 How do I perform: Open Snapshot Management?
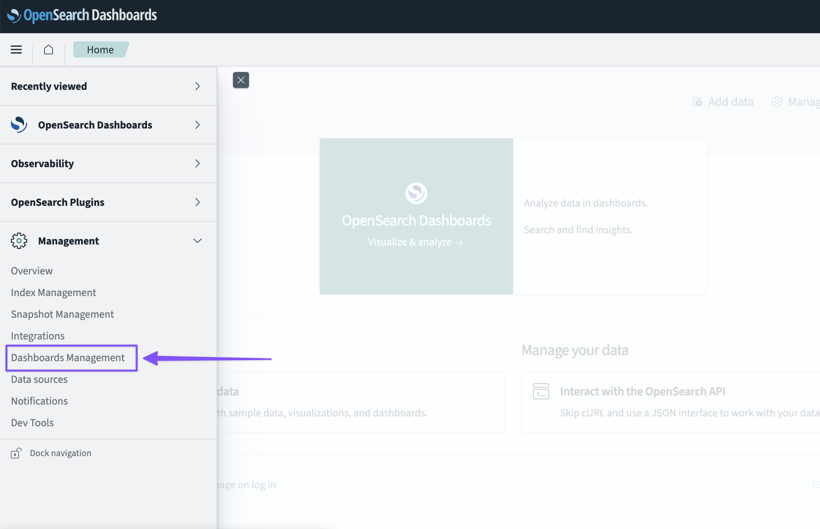[62, 314]
